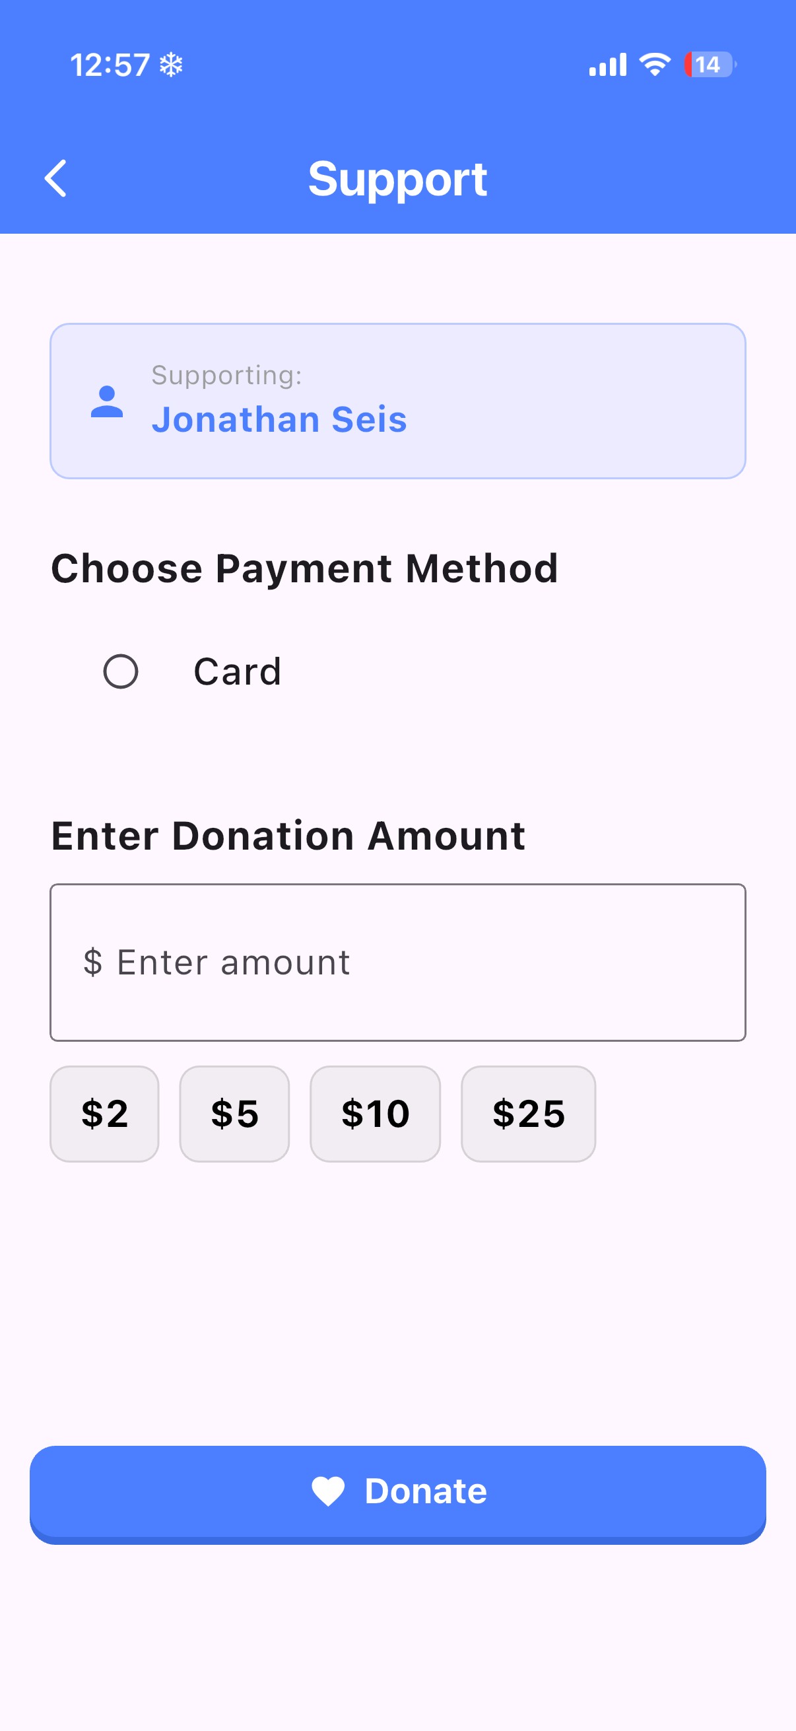Tap the back arrow icon
The width and height of the screenshot is (796, 1731).
(x=55, y=178)
